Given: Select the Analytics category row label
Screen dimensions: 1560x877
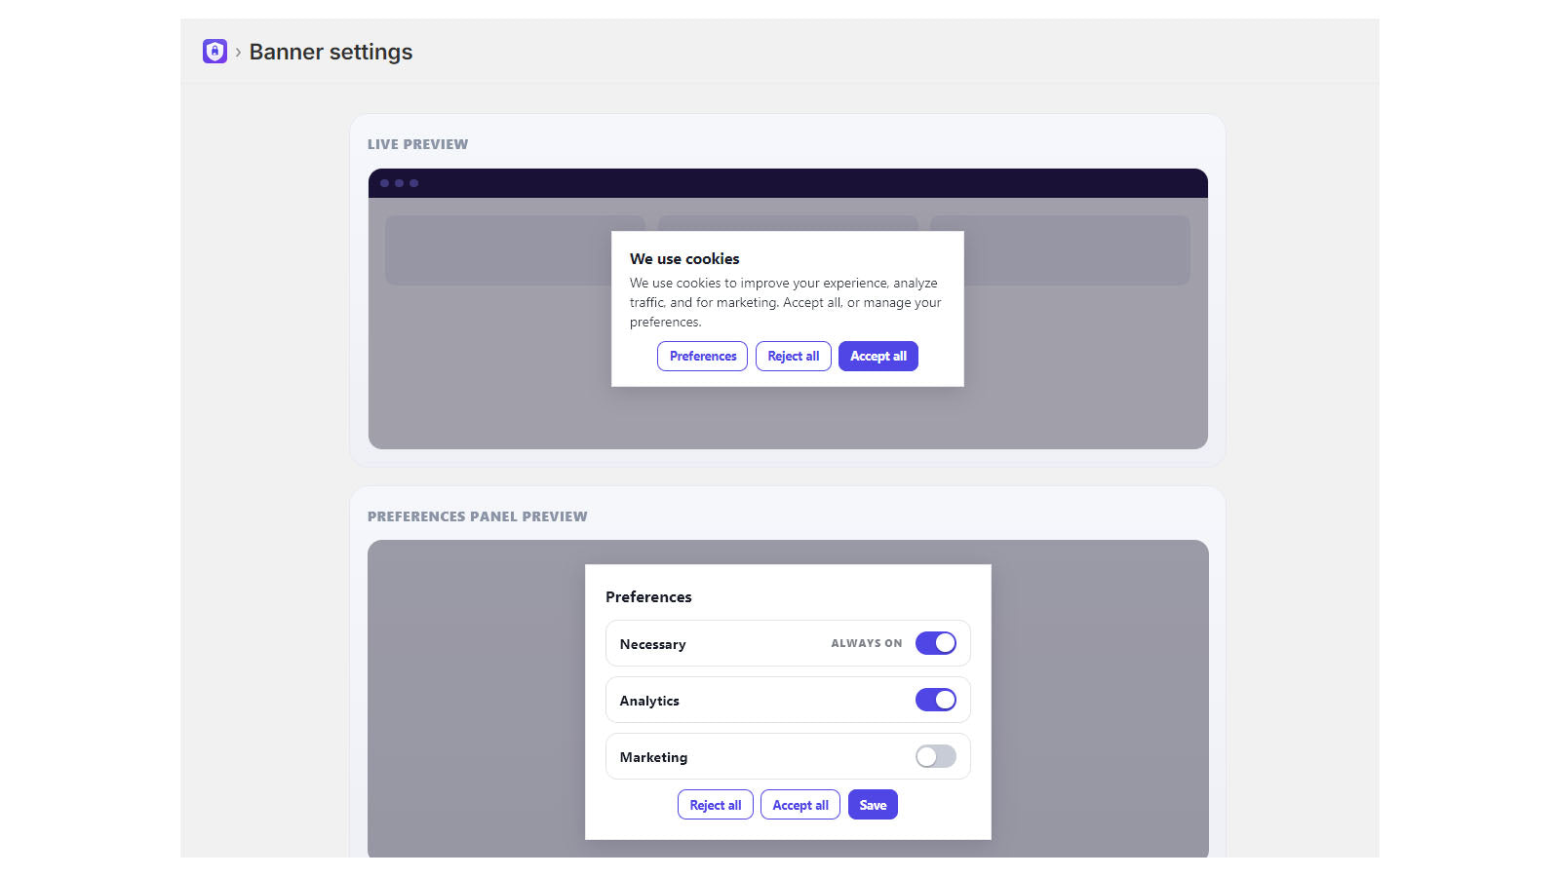Looking at the screenshot, I should (649, 701).
